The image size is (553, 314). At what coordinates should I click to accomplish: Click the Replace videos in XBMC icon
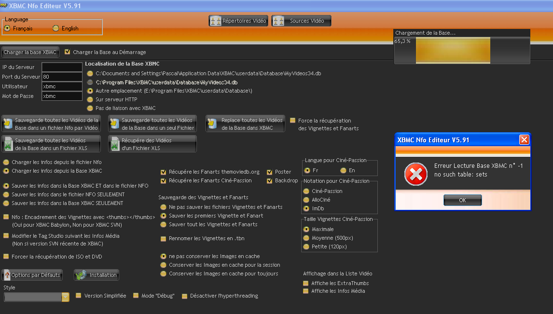coord(212,123)
